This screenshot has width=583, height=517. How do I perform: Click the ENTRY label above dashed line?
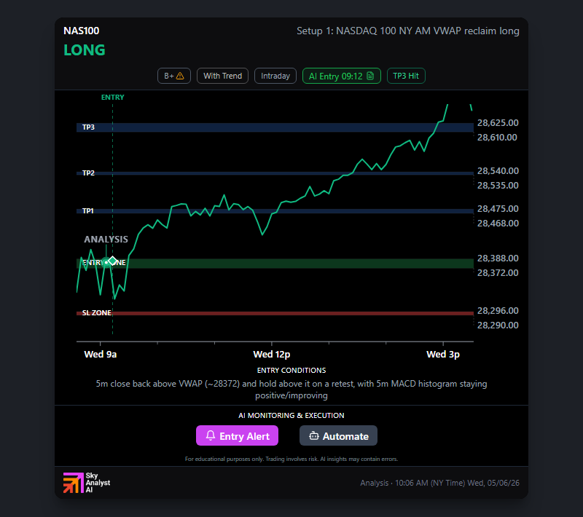(x=113, y=98)
